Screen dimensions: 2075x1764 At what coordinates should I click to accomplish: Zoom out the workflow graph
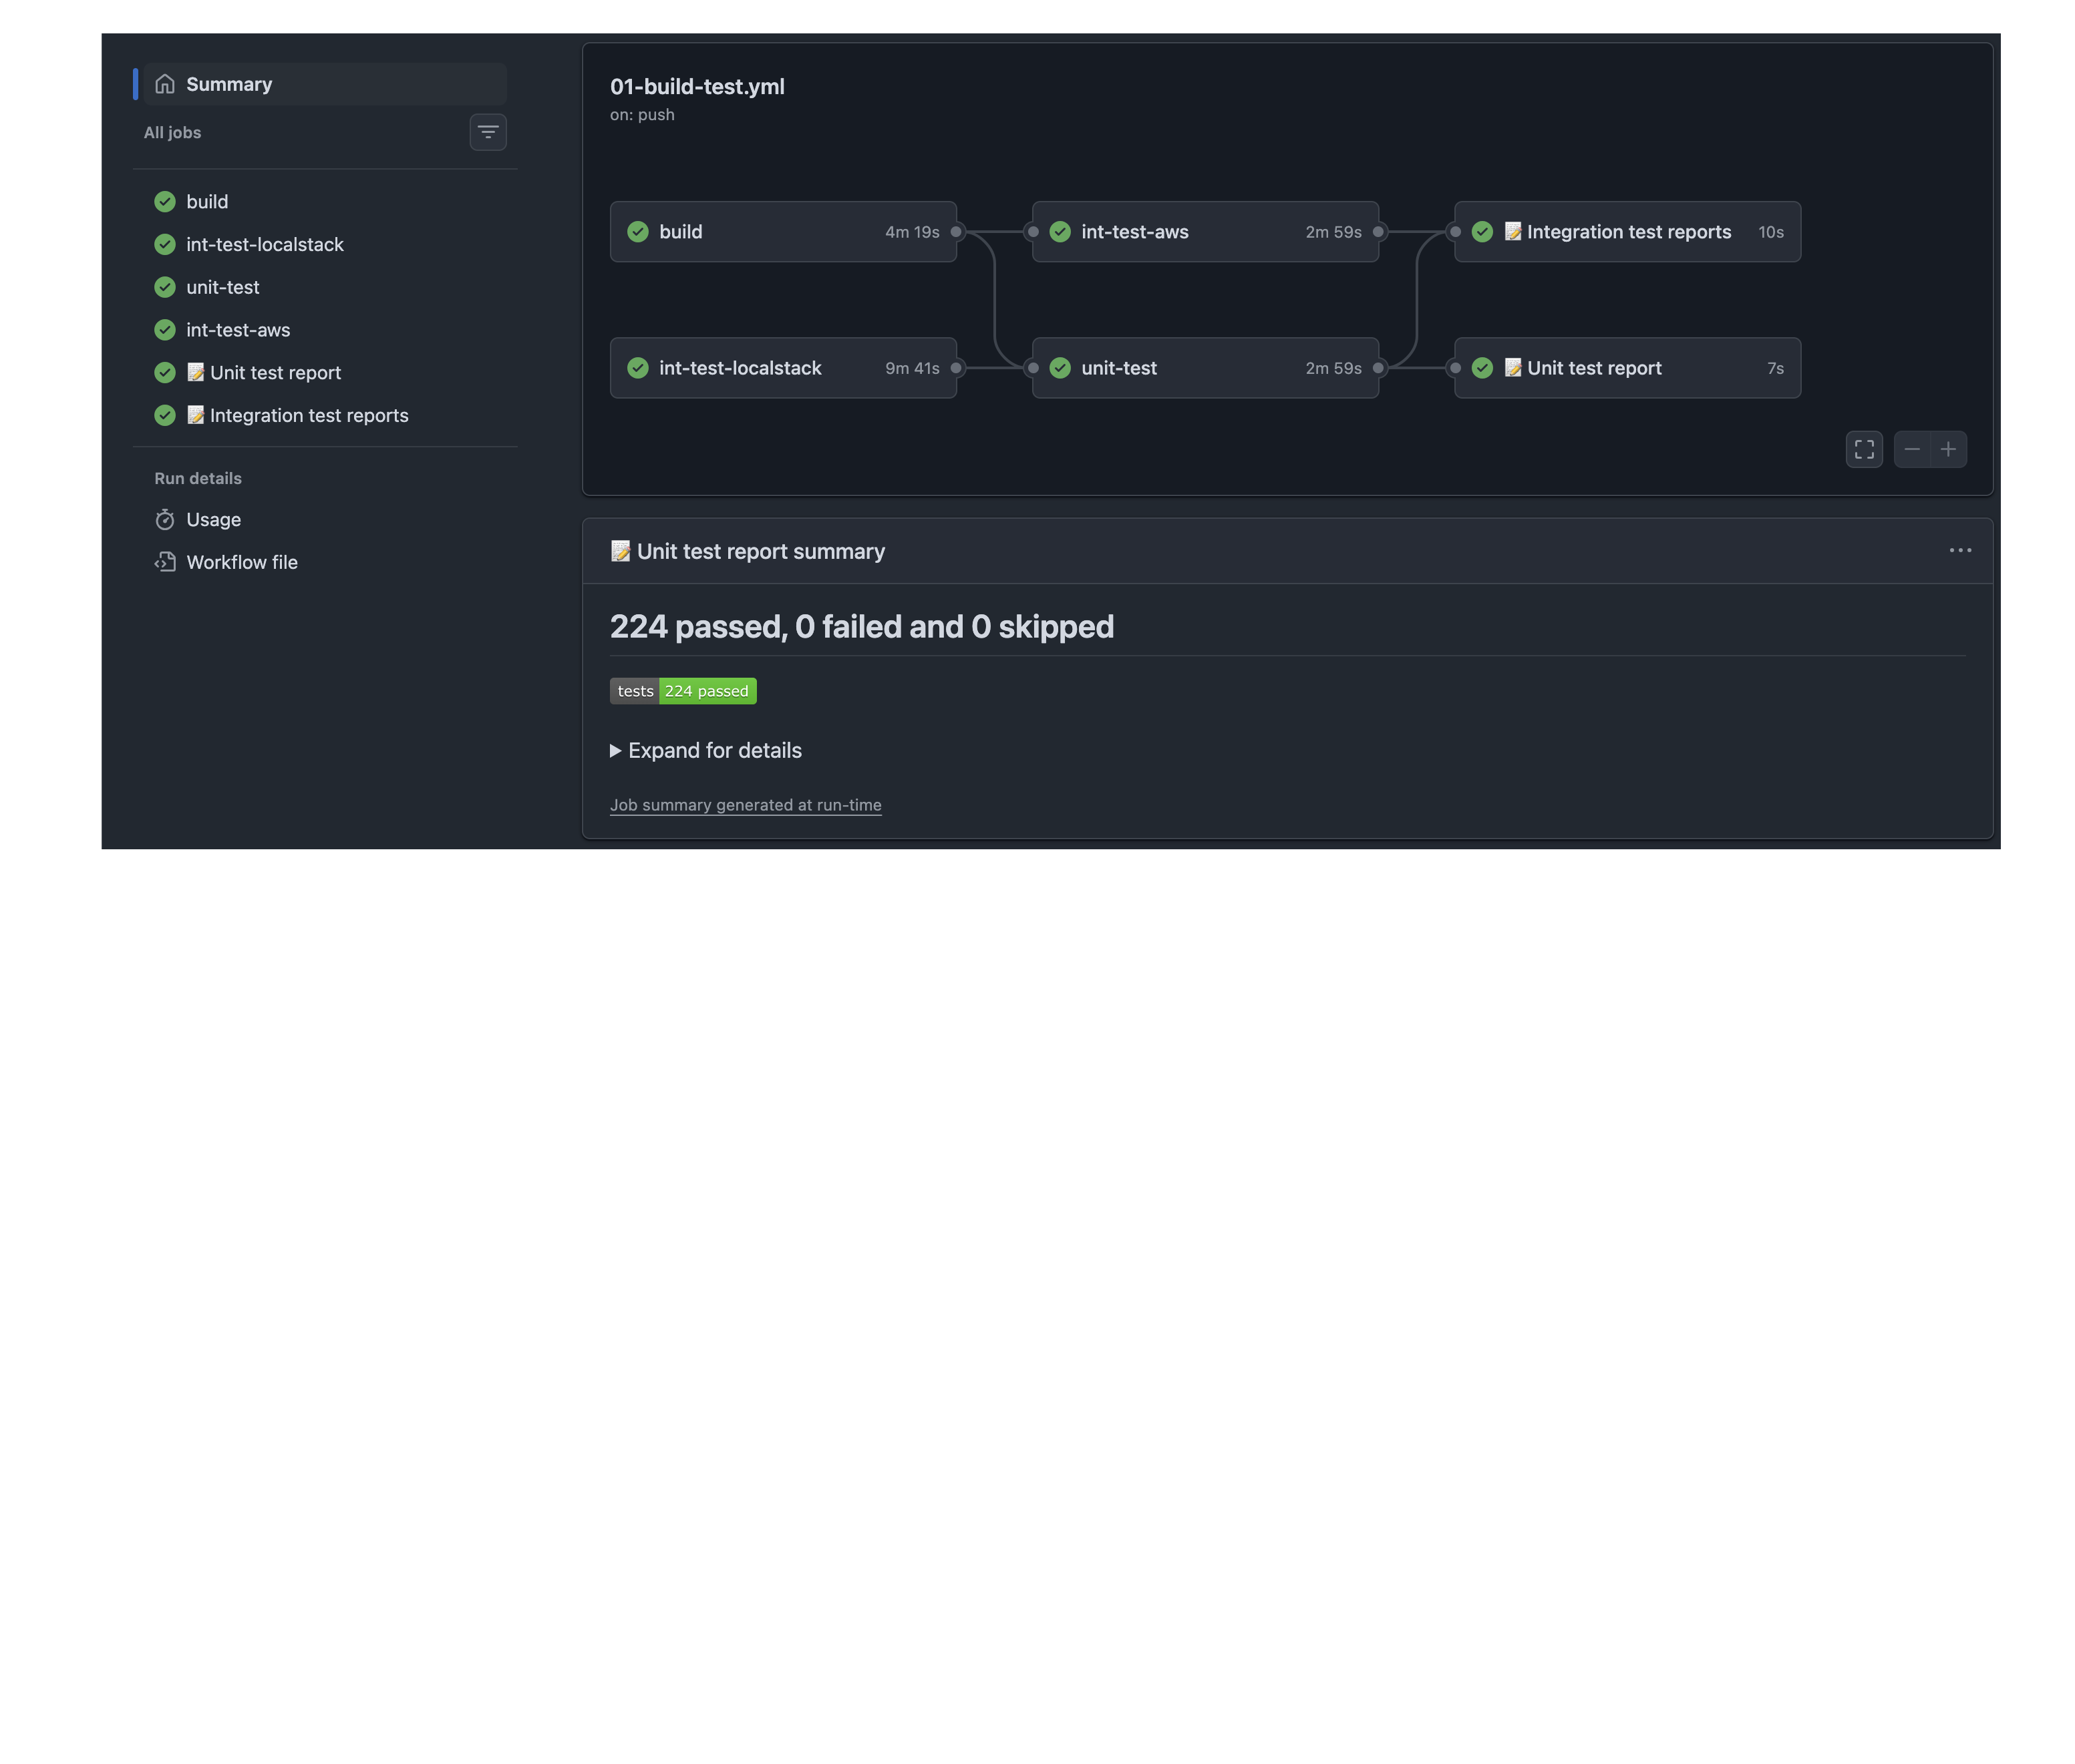pyautogui.click(x=1912, y=449)
